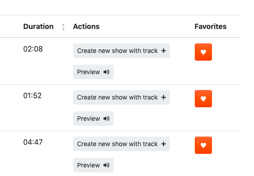Click speaker icon in the 04:47 track Preview
The width and height of the screenshot is (254, 176).
coord(106,165)
